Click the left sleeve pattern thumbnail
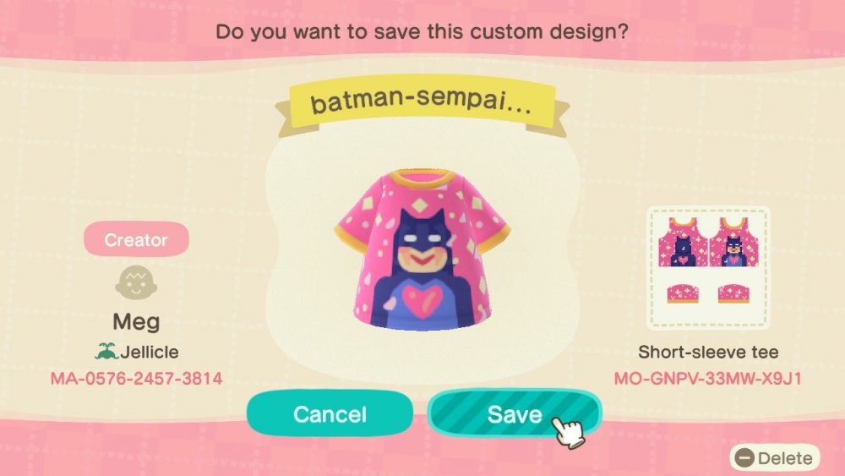845x476 pixels. click(x=683, y=293)
